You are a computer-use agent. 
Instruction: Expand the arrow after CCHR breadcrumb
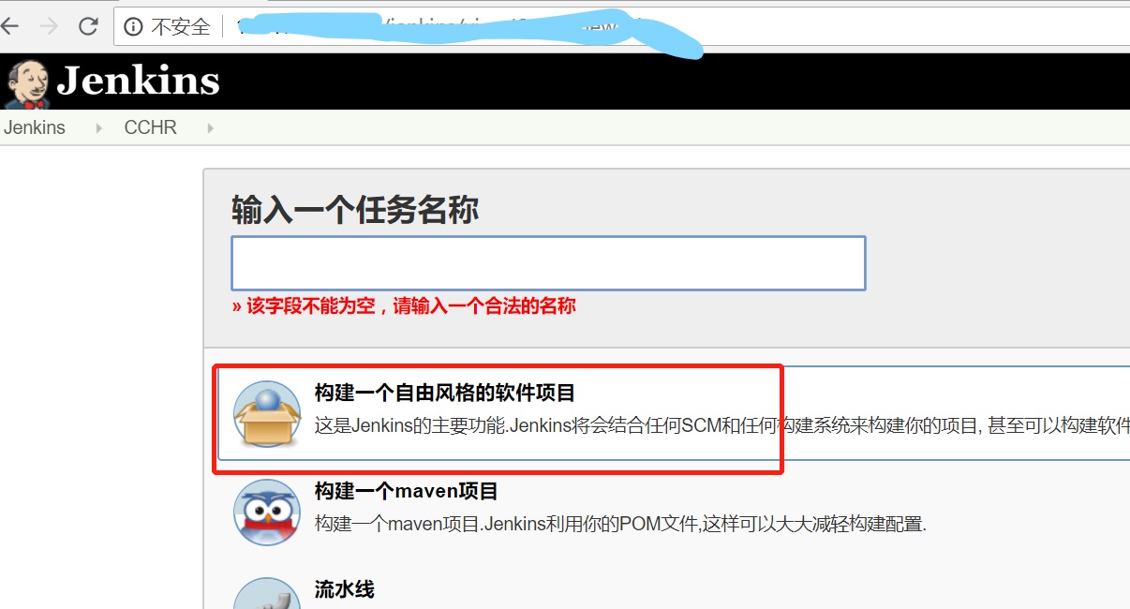(210, 128)
